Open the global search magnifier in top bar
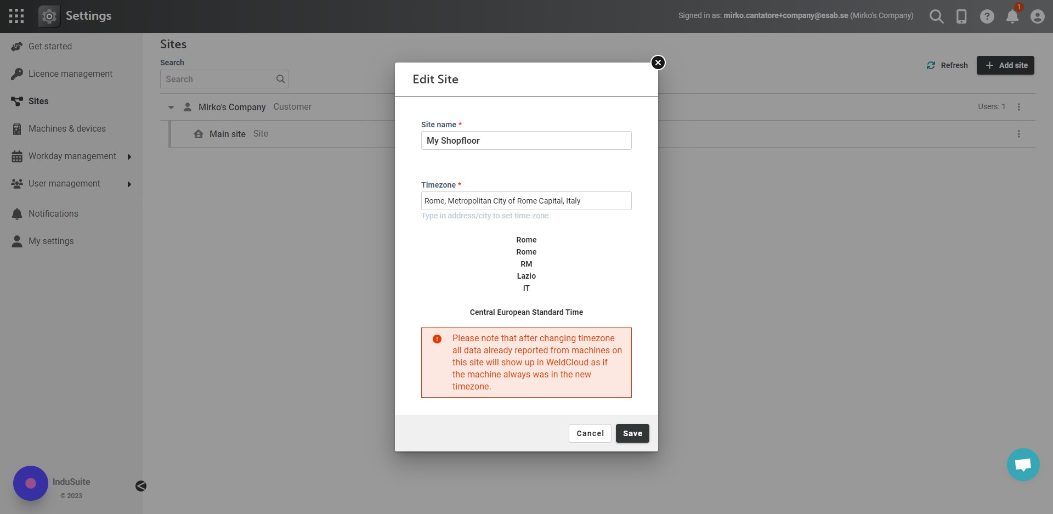The height and width of the screenshot is (514, 1053). pos(937,16)
